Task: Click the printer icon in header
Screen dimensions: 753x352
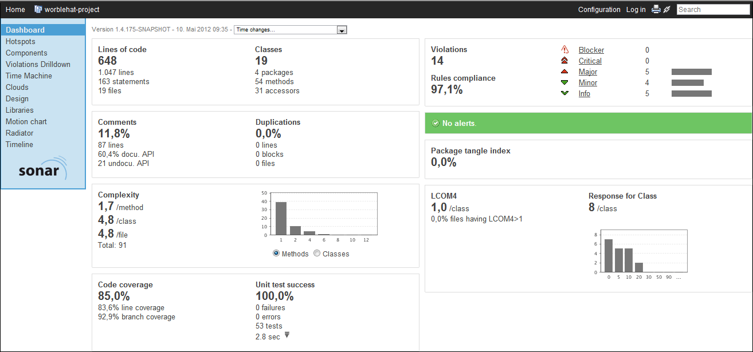Action: point(656,9)
